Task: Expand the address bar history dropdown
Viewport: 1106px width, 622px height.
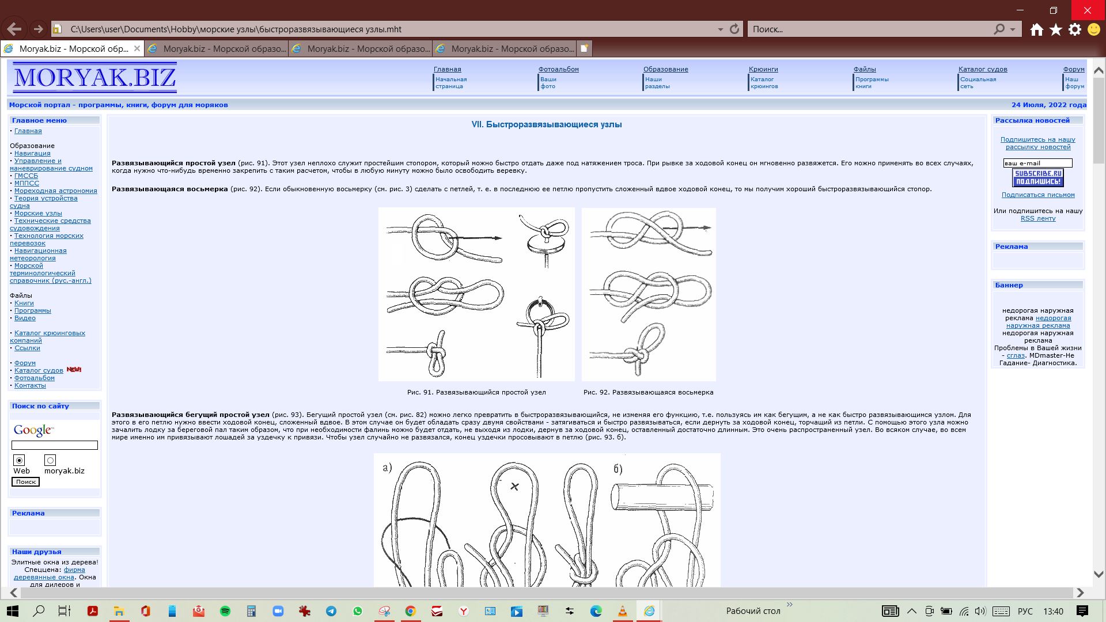Action: pos(720,29)
